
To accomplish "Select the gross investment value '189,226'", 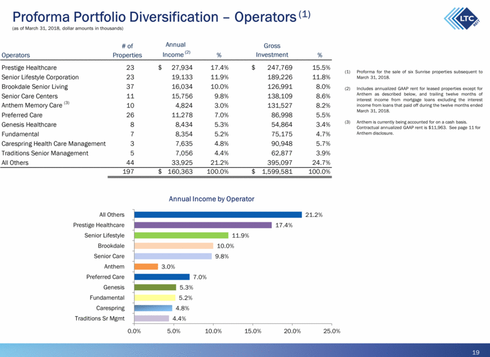I will tap(280, 77).
